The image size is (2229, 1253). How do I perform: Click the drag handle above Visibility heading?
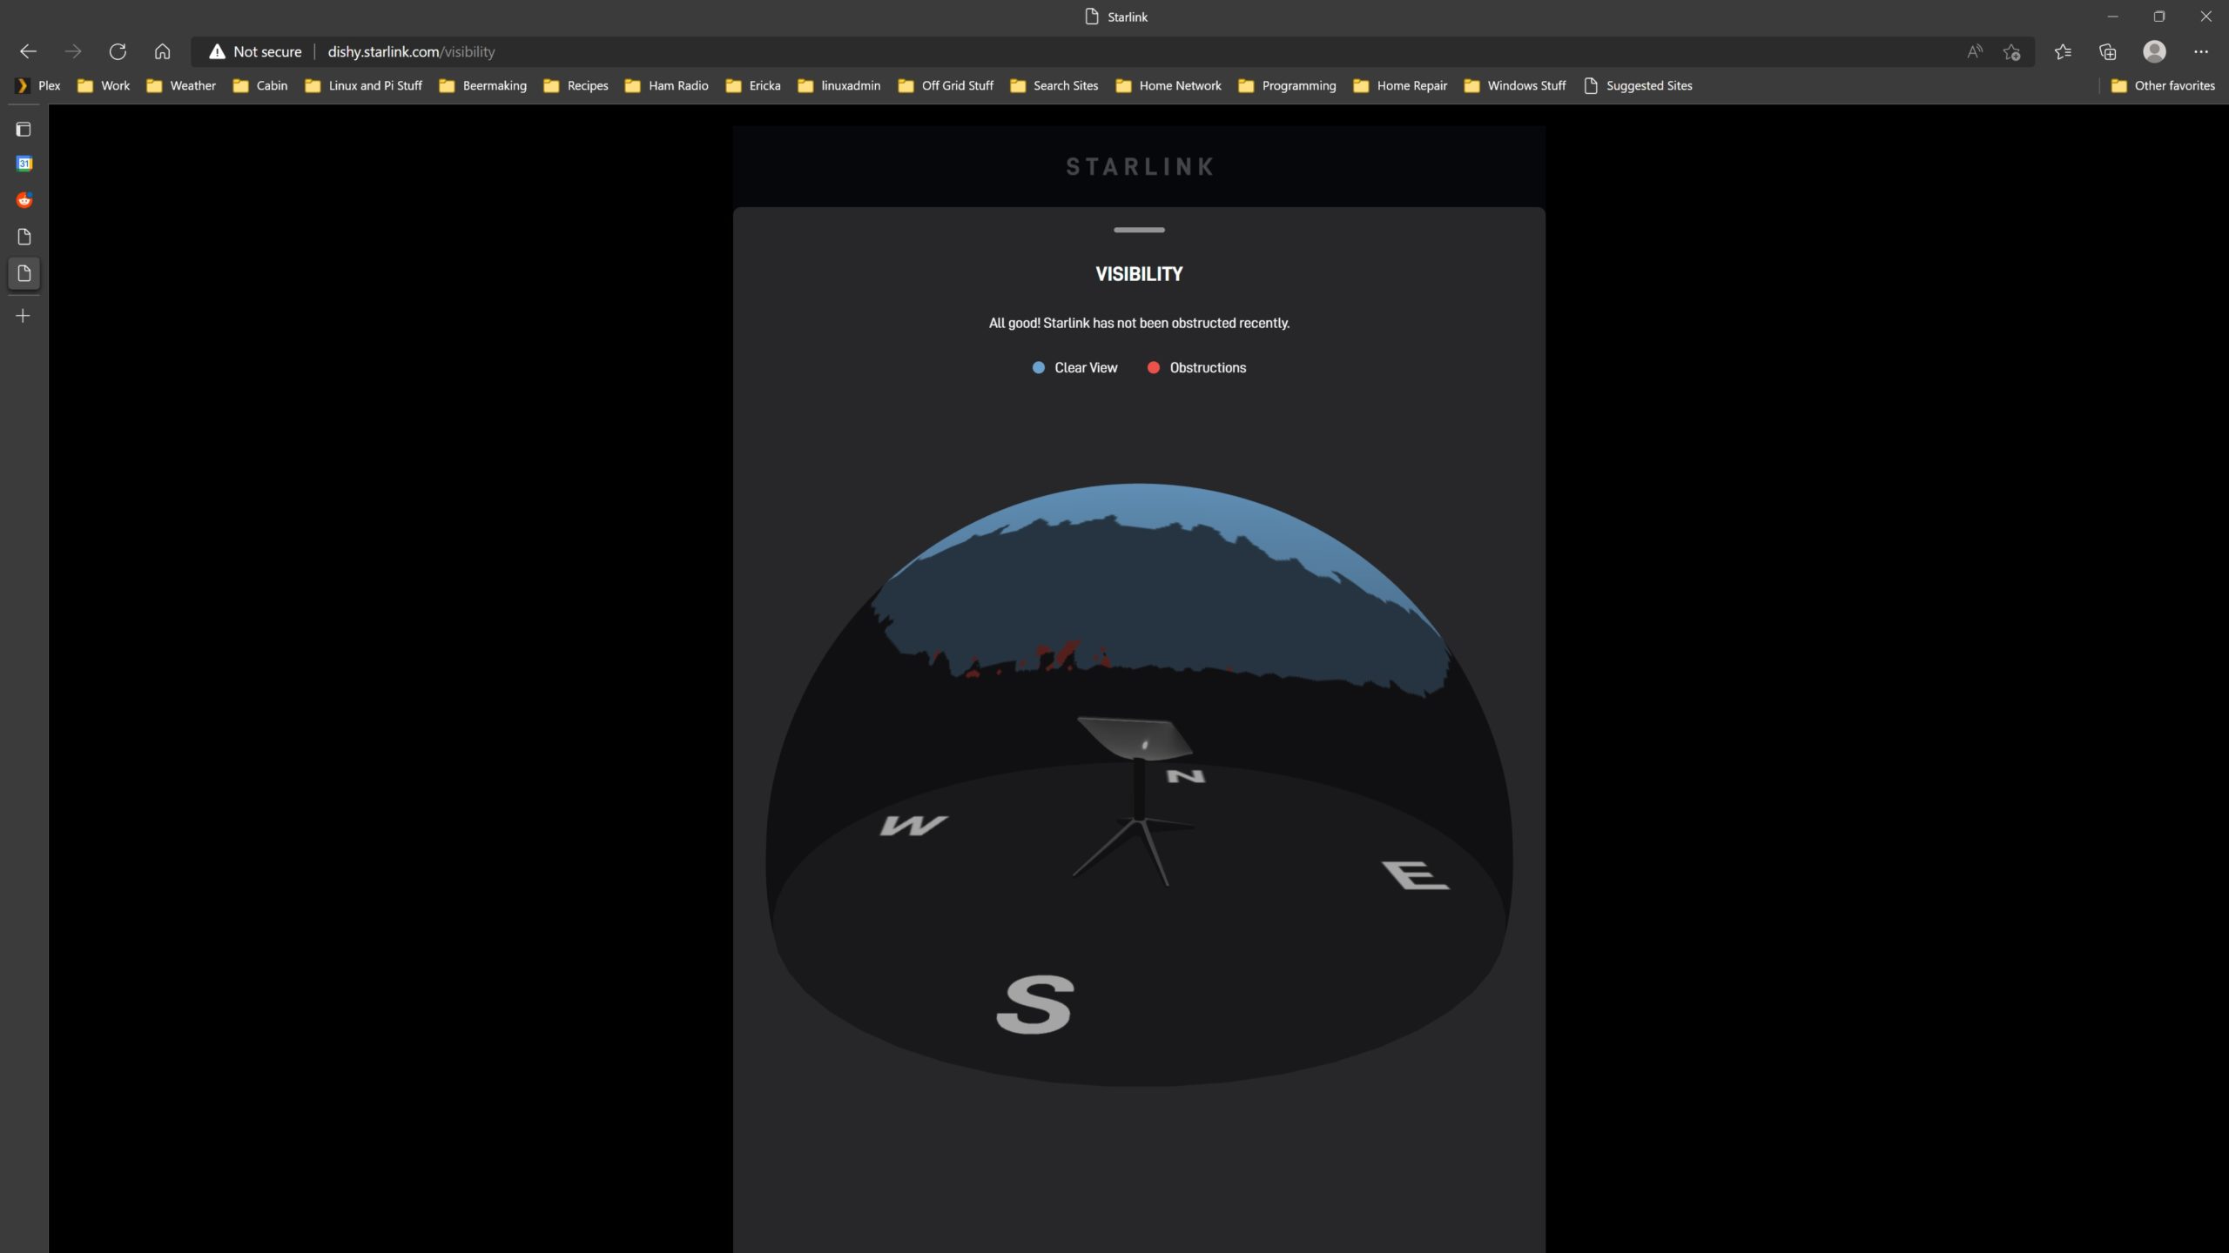tap(1139, 230)
